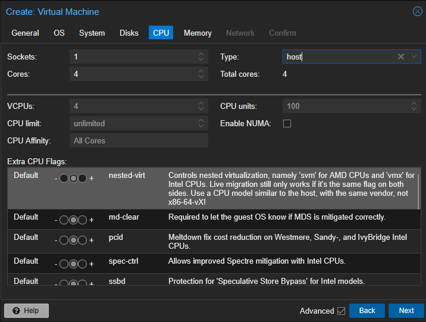Toggle the Advanced checkbox
This screenshot has height=322, width=426.
(x=341, y=311)
